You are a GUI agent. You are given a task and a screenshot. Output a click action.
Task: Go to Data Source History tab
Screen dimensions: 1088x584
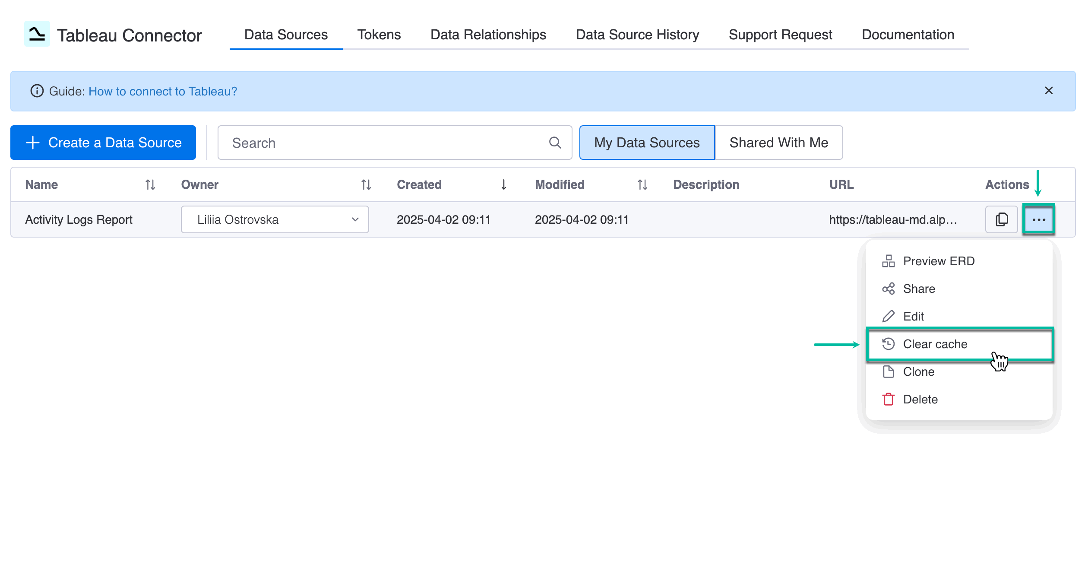pos(637,35)
